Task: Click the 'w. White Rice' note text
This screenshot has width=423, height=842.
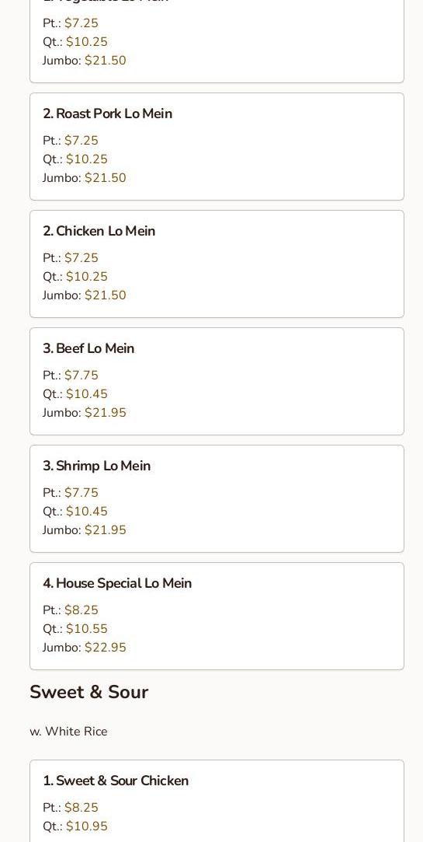Action: click(68, 732)
